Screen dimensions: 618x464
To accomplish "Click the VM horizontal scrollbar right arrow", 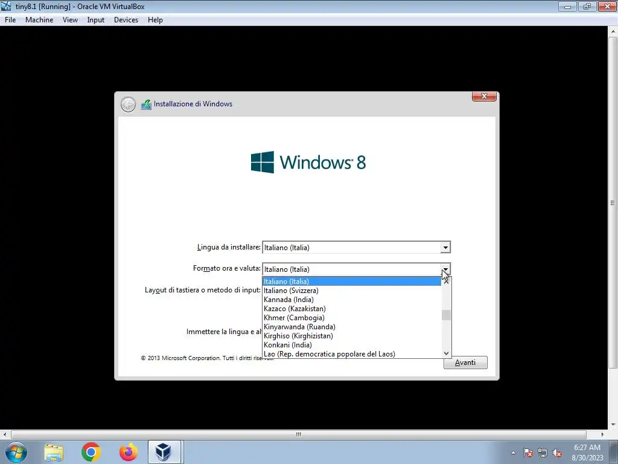I will 602,434.
